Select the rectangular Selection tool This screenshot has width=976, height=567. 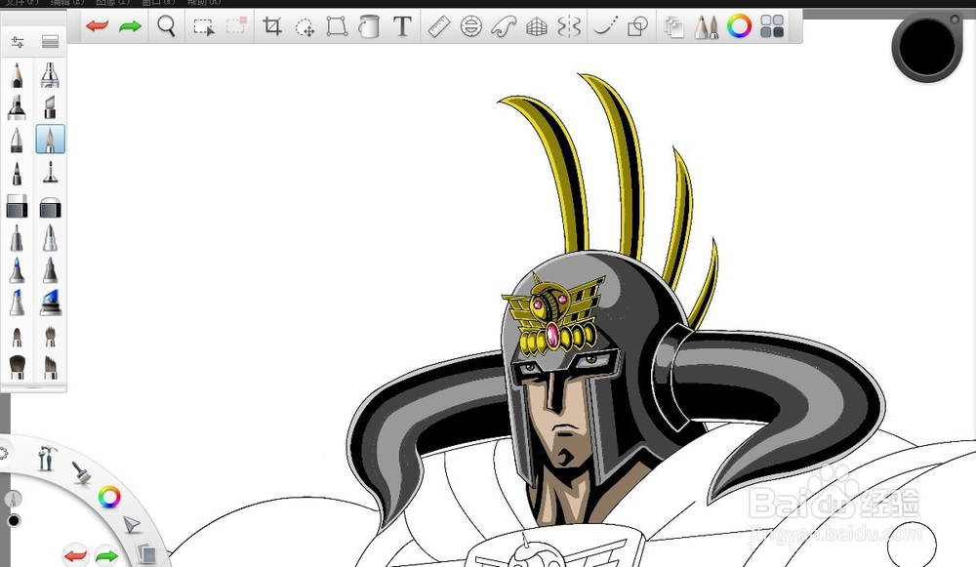click(204, 26)
